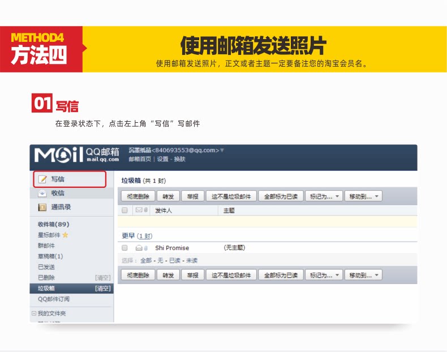Click the (无主题) subject text
Image resolution: width=447 pixels, height=352 pixels.
234,248
